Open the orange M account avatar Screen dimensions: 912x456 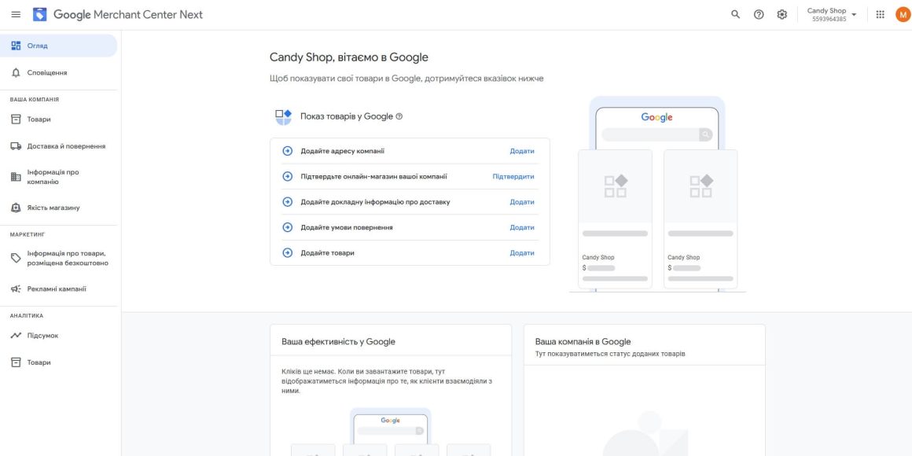tap(902, 14)
